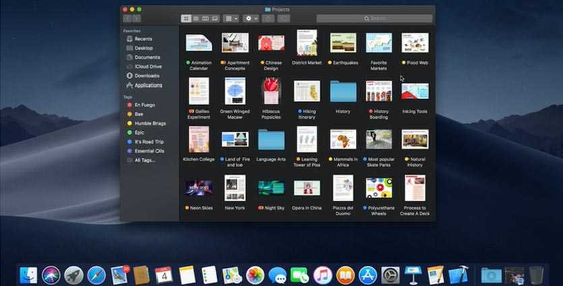Click the Edit Tags toolbar button
Image resolution: width=563 pixels, height=286 pixels.
(x=284, y=19)
